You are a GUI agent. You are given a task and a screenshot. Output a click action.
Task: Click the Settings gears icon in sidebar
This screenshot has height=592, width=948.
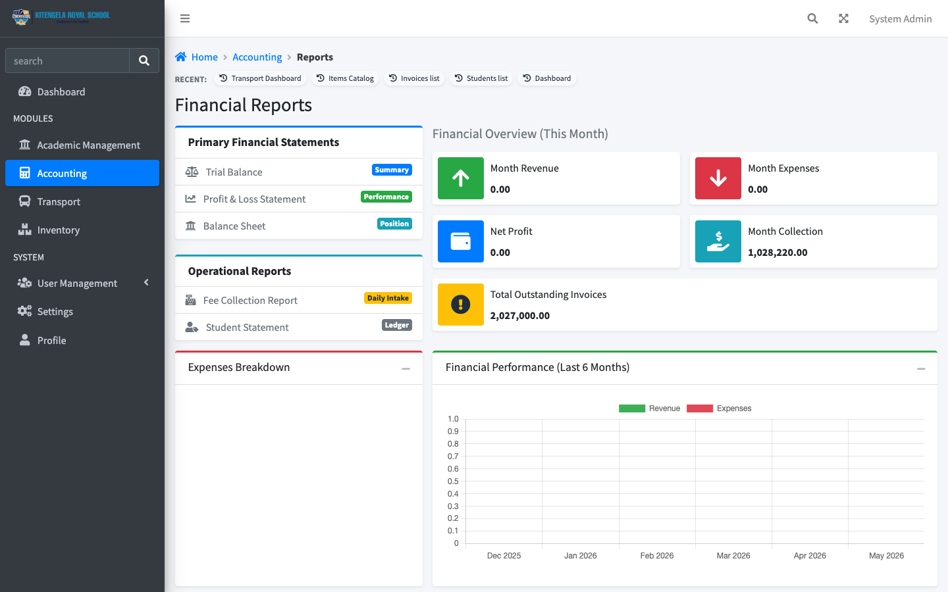click(x=25, y=311)
